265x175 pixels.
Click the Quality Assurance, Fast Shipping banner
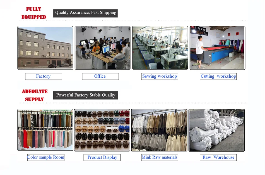(x=85, y=13)
